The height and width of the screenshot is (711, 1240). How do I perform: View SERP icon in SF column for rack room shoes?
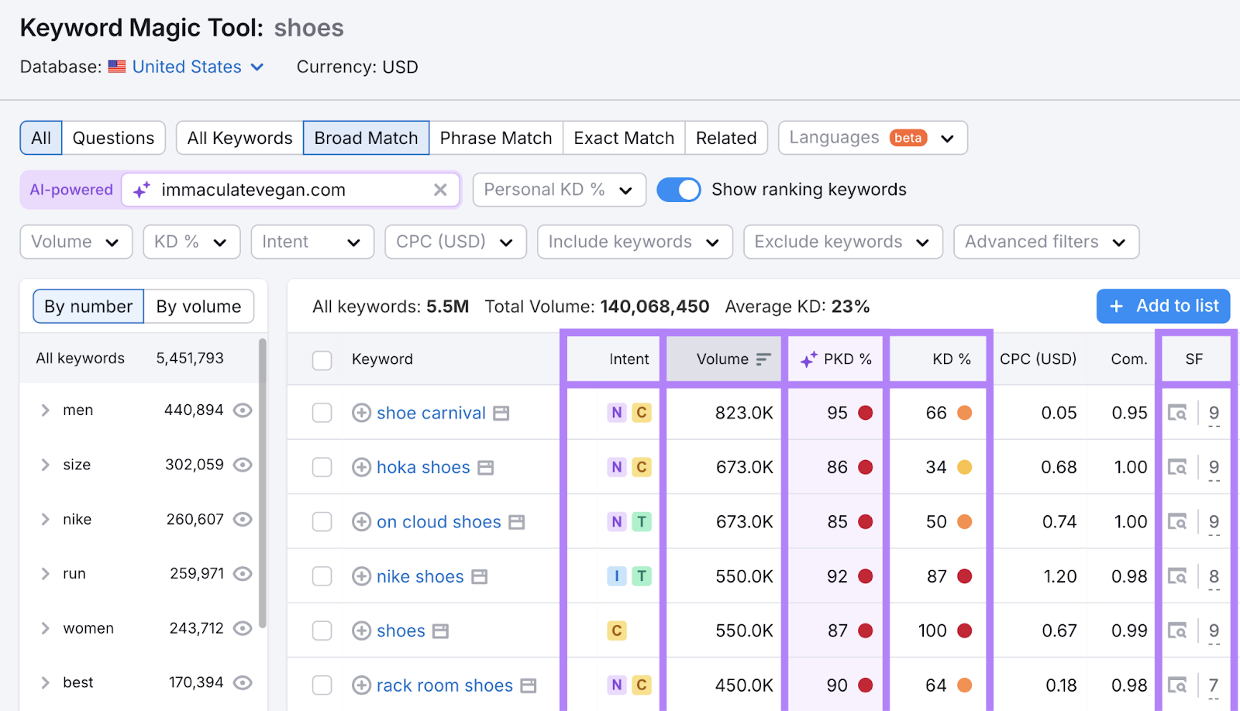point(1177,685)
